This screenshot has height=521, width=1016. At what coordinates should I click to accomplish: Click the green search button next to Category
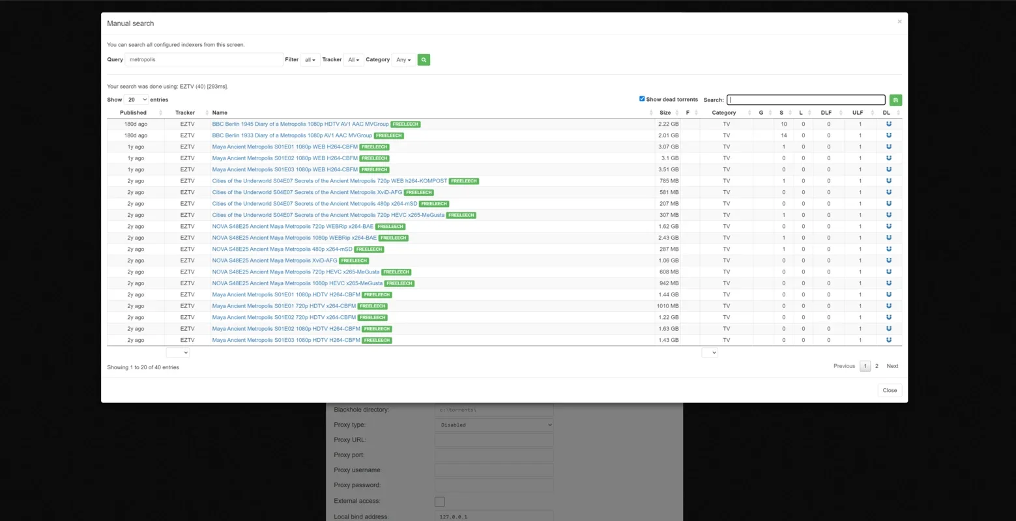click(424, 60)
